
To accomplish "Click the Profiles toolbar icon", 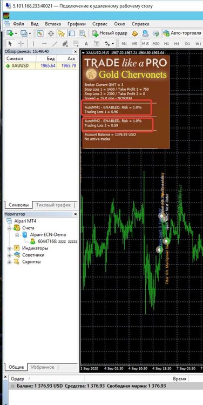I will (x=24, y=33).
